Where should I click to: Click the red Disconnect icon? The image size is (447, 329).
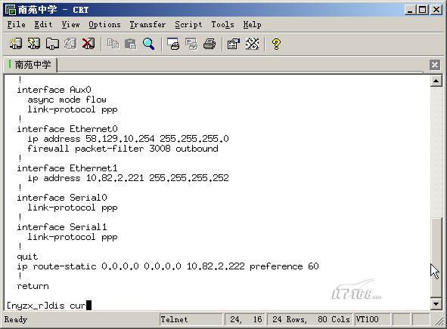click(x=88, y=44)
